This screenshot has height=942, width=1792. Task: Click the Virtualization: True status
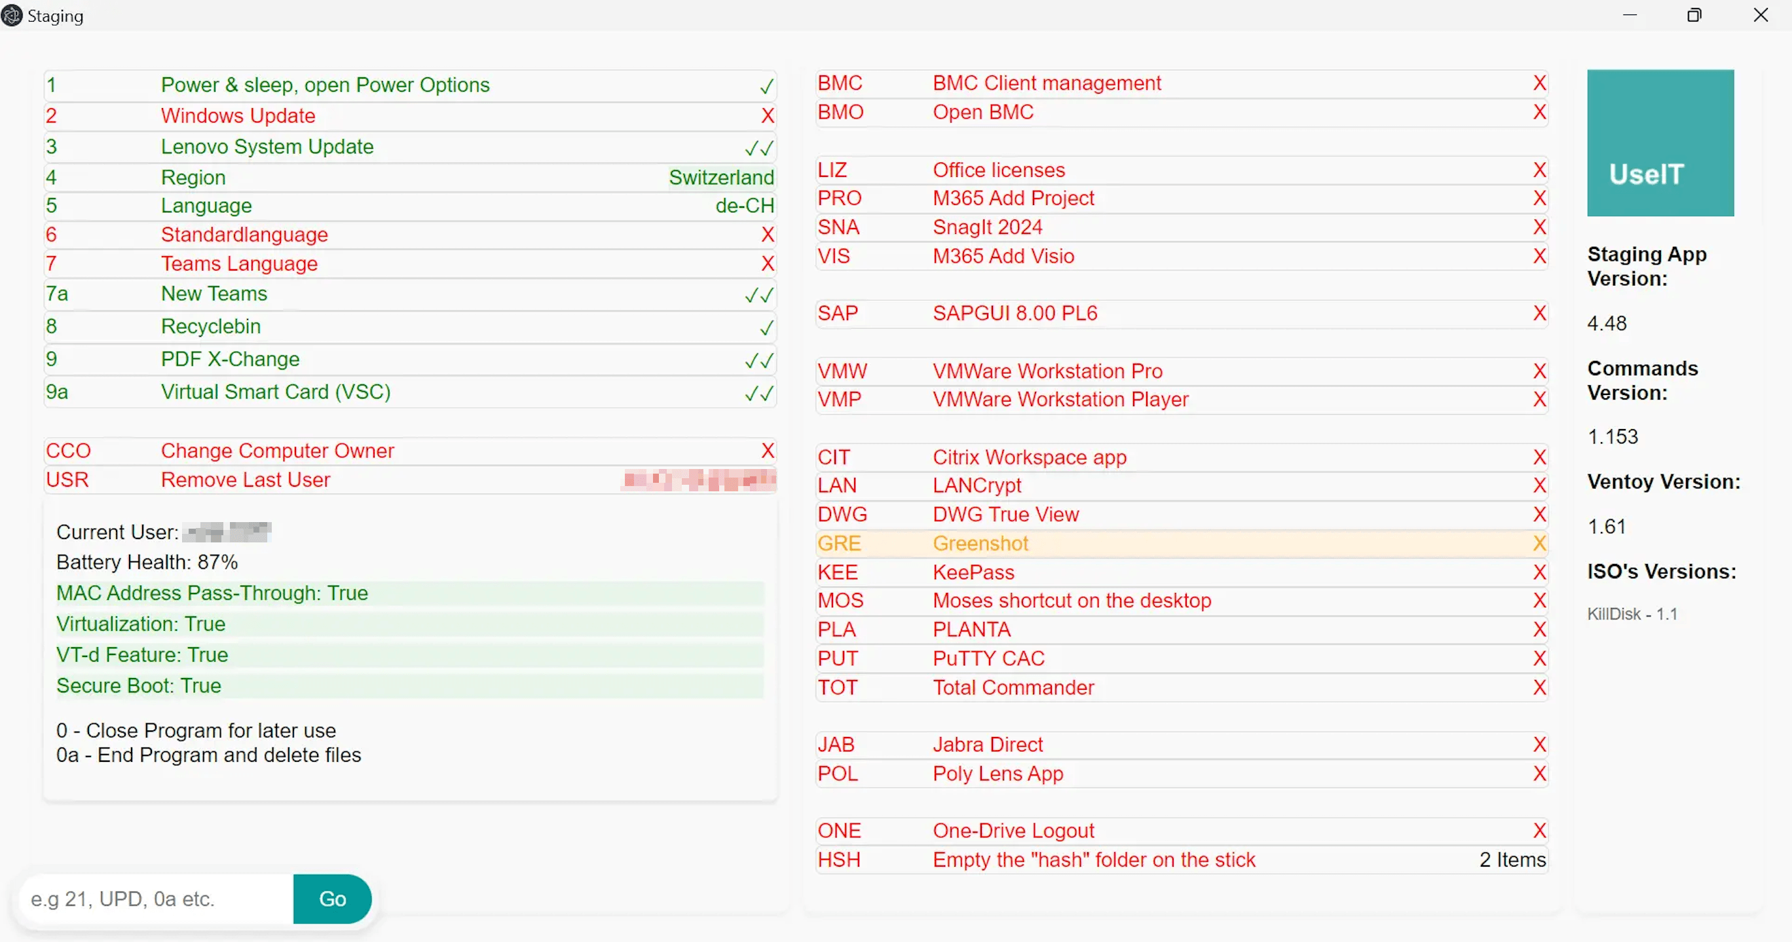coord(410,624)
